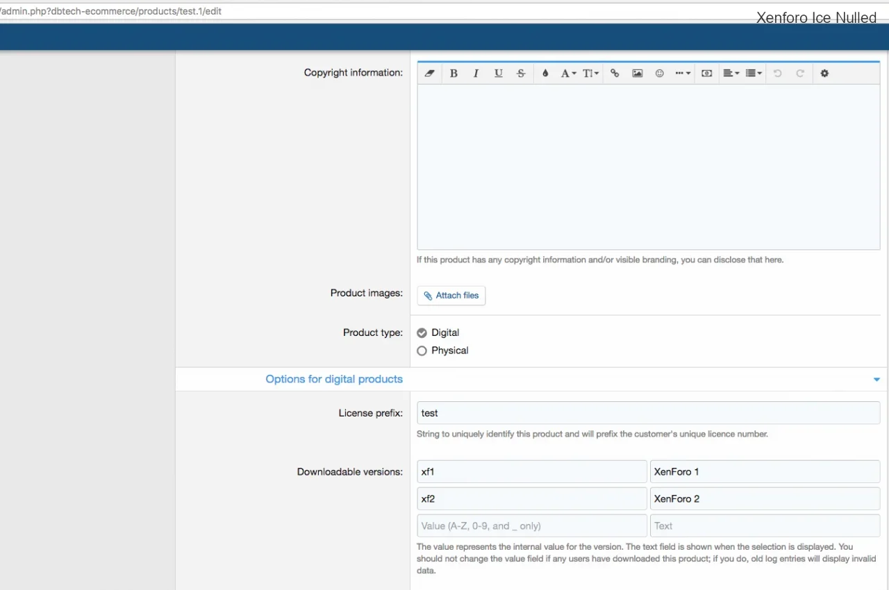The height and width of the screenshot is (590, 889).
Task: Click the License prefix input field
Action: (648, 413)
